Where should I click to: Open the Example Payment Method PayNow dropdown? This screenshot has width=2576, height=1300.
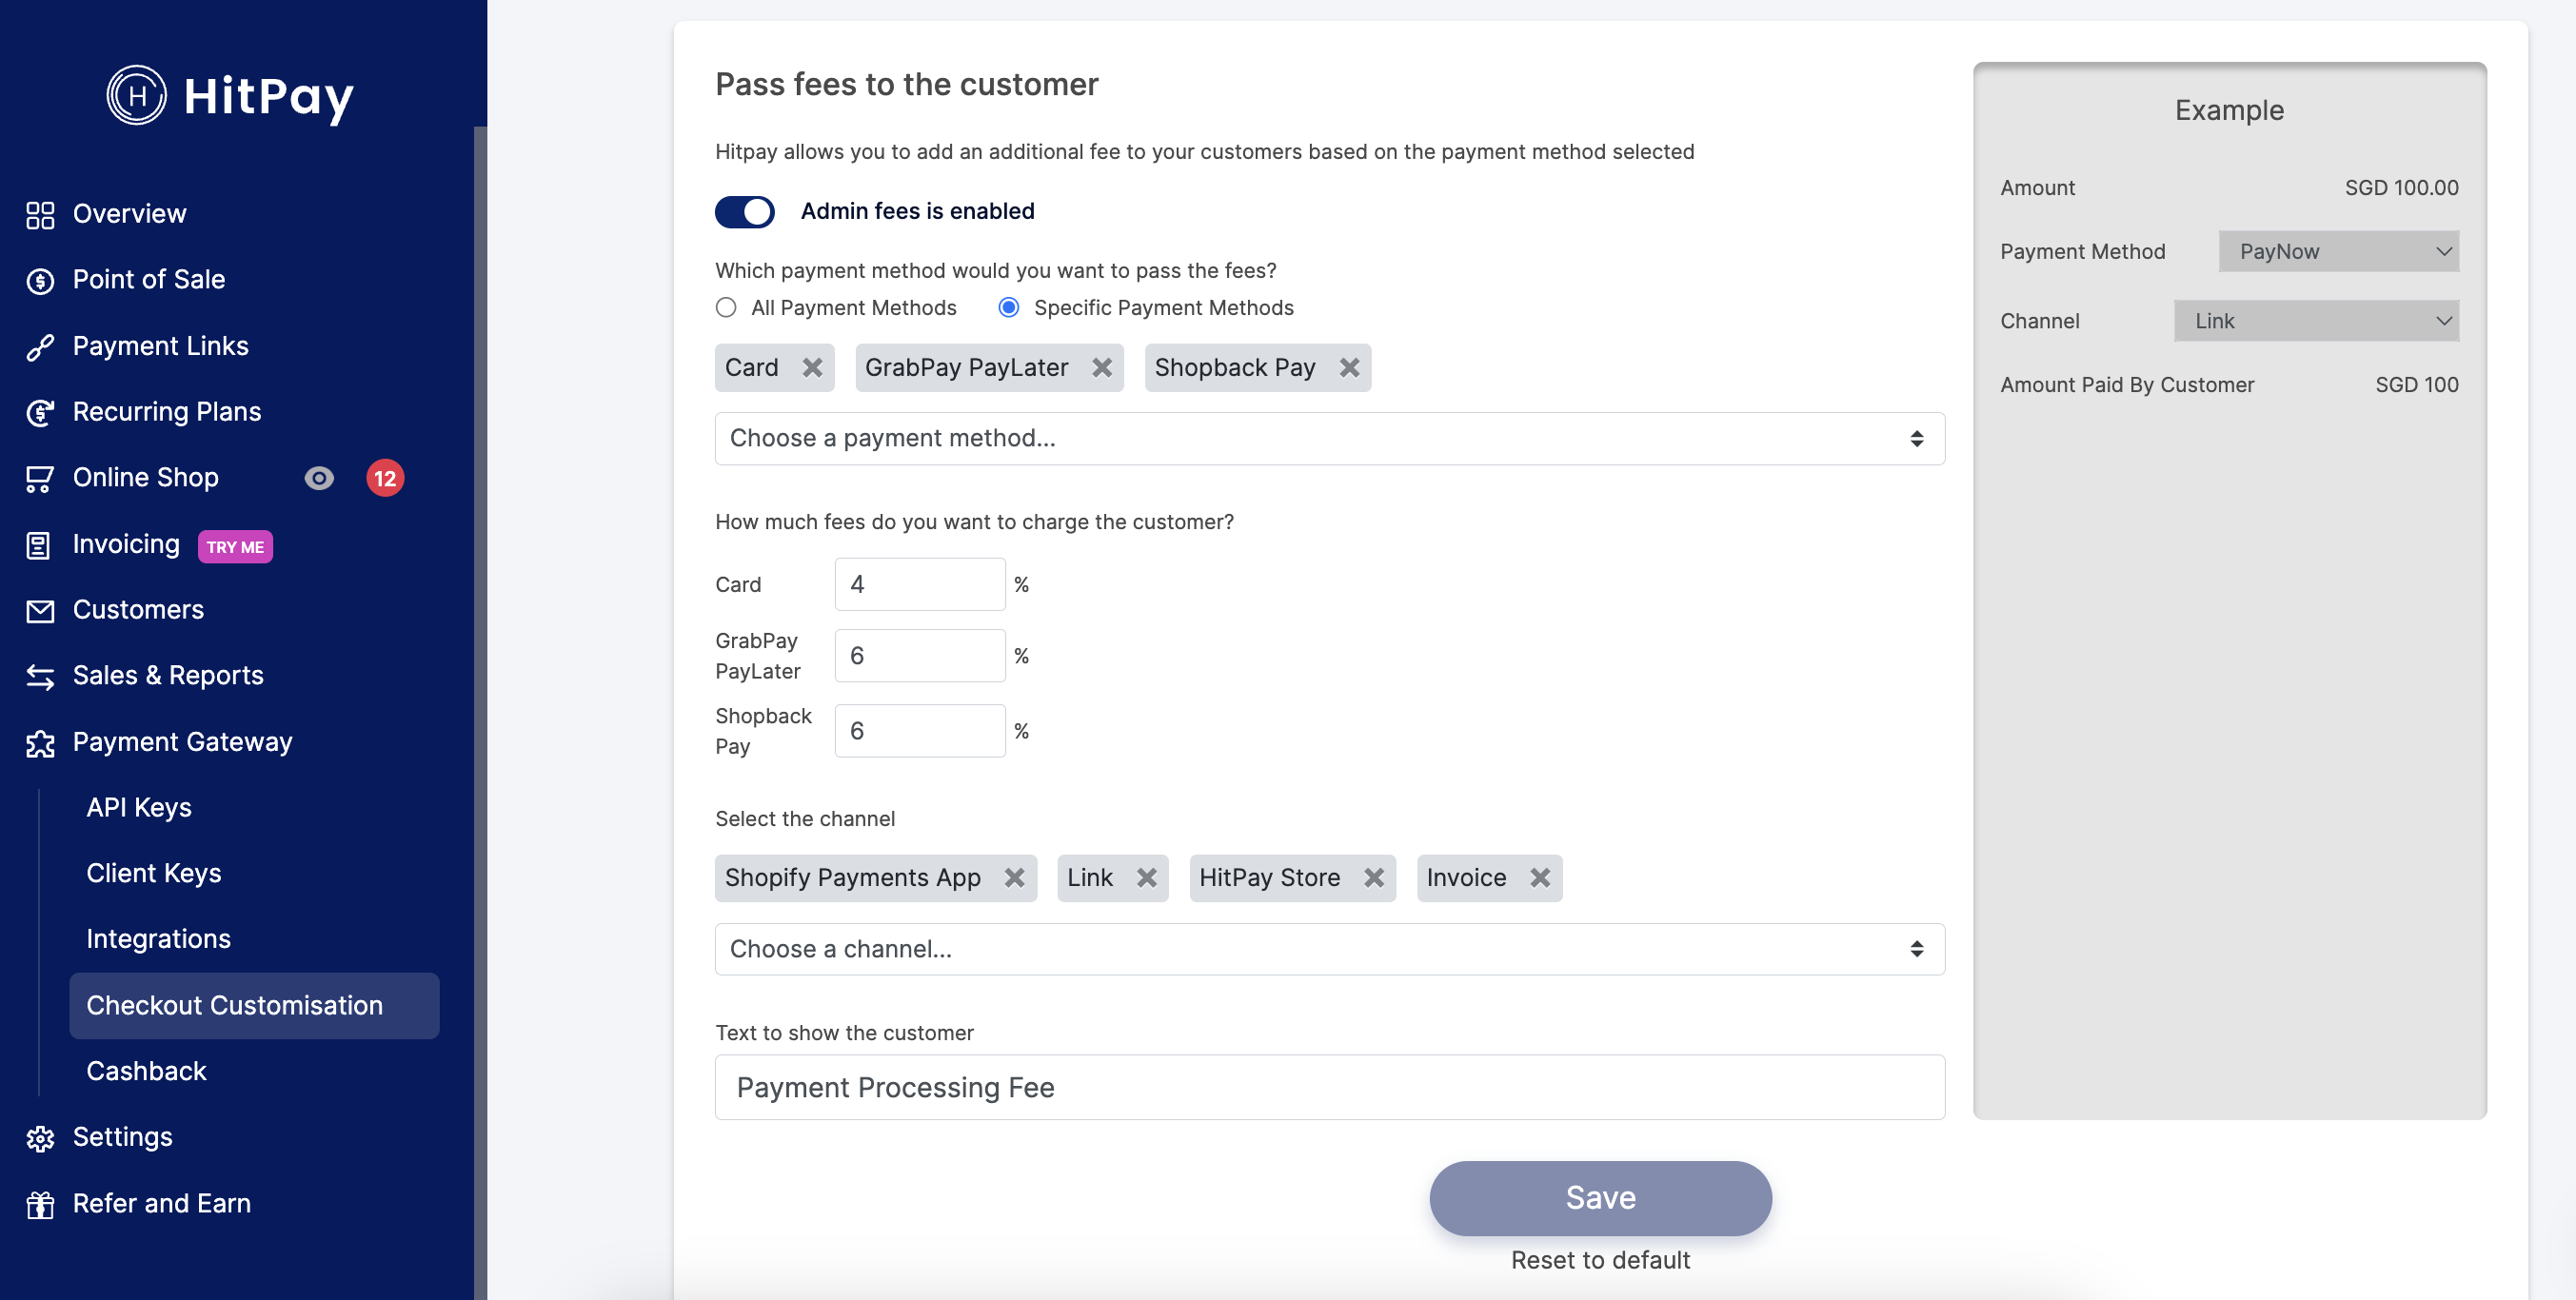[2338, 251]
